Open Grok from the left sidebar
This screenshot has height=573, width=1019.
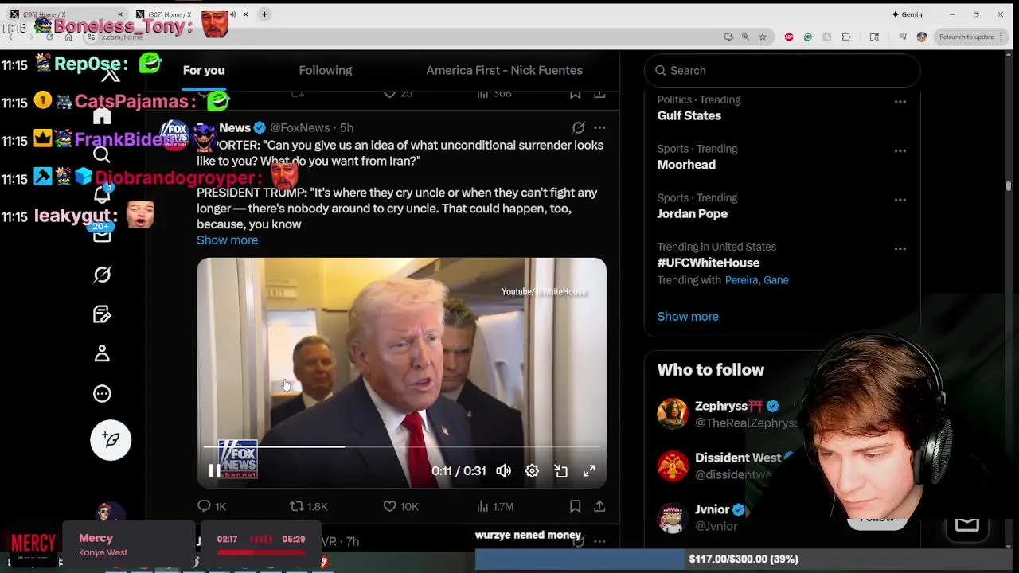pos(102,275)
